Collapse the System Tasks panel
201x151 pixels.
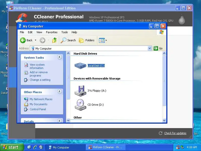coord(59,57)
